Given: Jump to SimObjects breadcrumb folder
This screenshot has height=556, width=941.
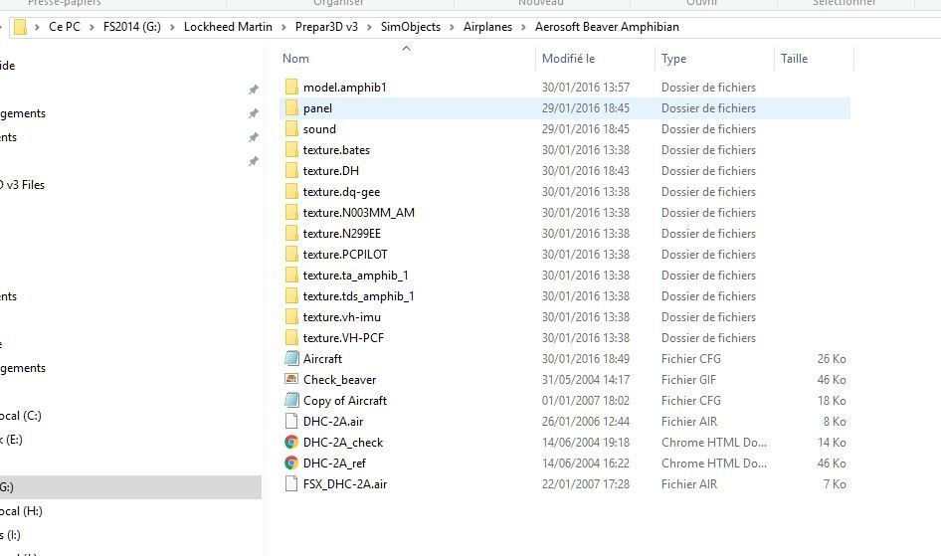Looking at the screenshot, I should click(411, 27).
